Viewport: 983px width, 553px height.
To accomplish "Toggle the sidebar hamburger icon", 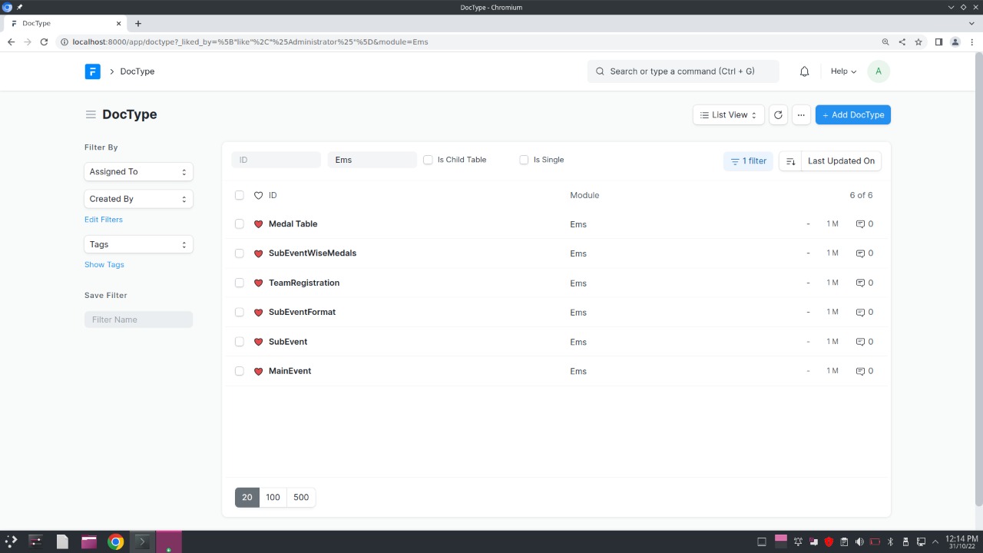I will click(91, 114).
